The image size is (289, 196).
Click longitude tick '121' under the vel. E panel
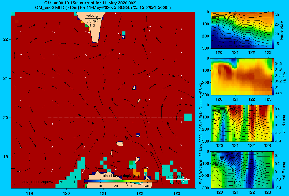pyautogui.click(x=235, y=192)
